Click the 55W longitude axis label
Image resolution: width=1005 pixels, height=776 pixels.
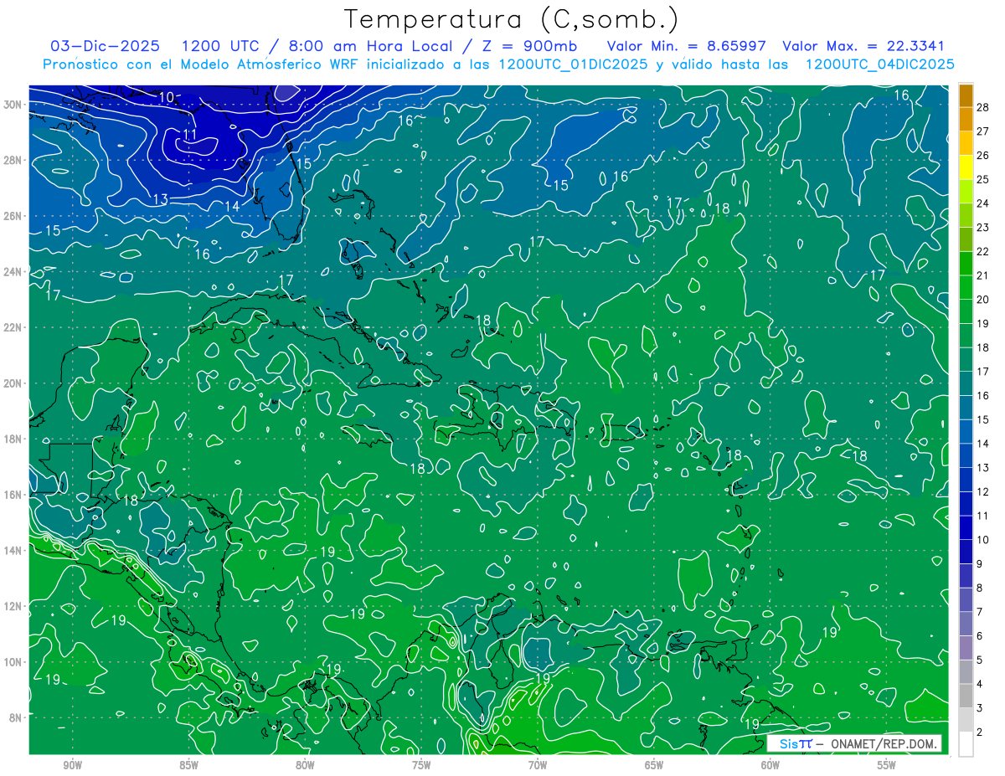coord(887,765)
